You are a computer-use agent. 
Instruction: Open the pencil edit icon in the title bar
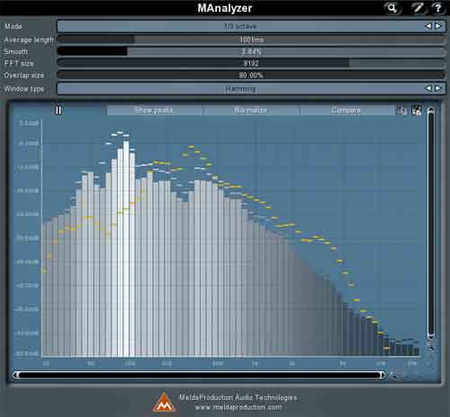click(x=418, y=8)
